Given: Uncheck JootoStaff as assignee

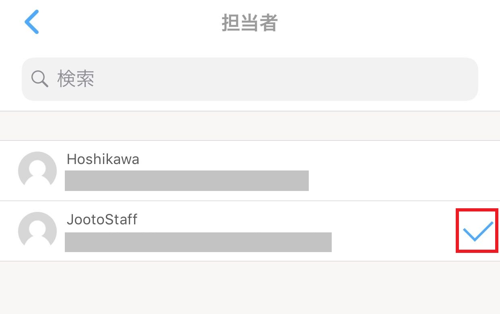Looking at the screenshot, I should pyautogui.click(x=477, y=231).
